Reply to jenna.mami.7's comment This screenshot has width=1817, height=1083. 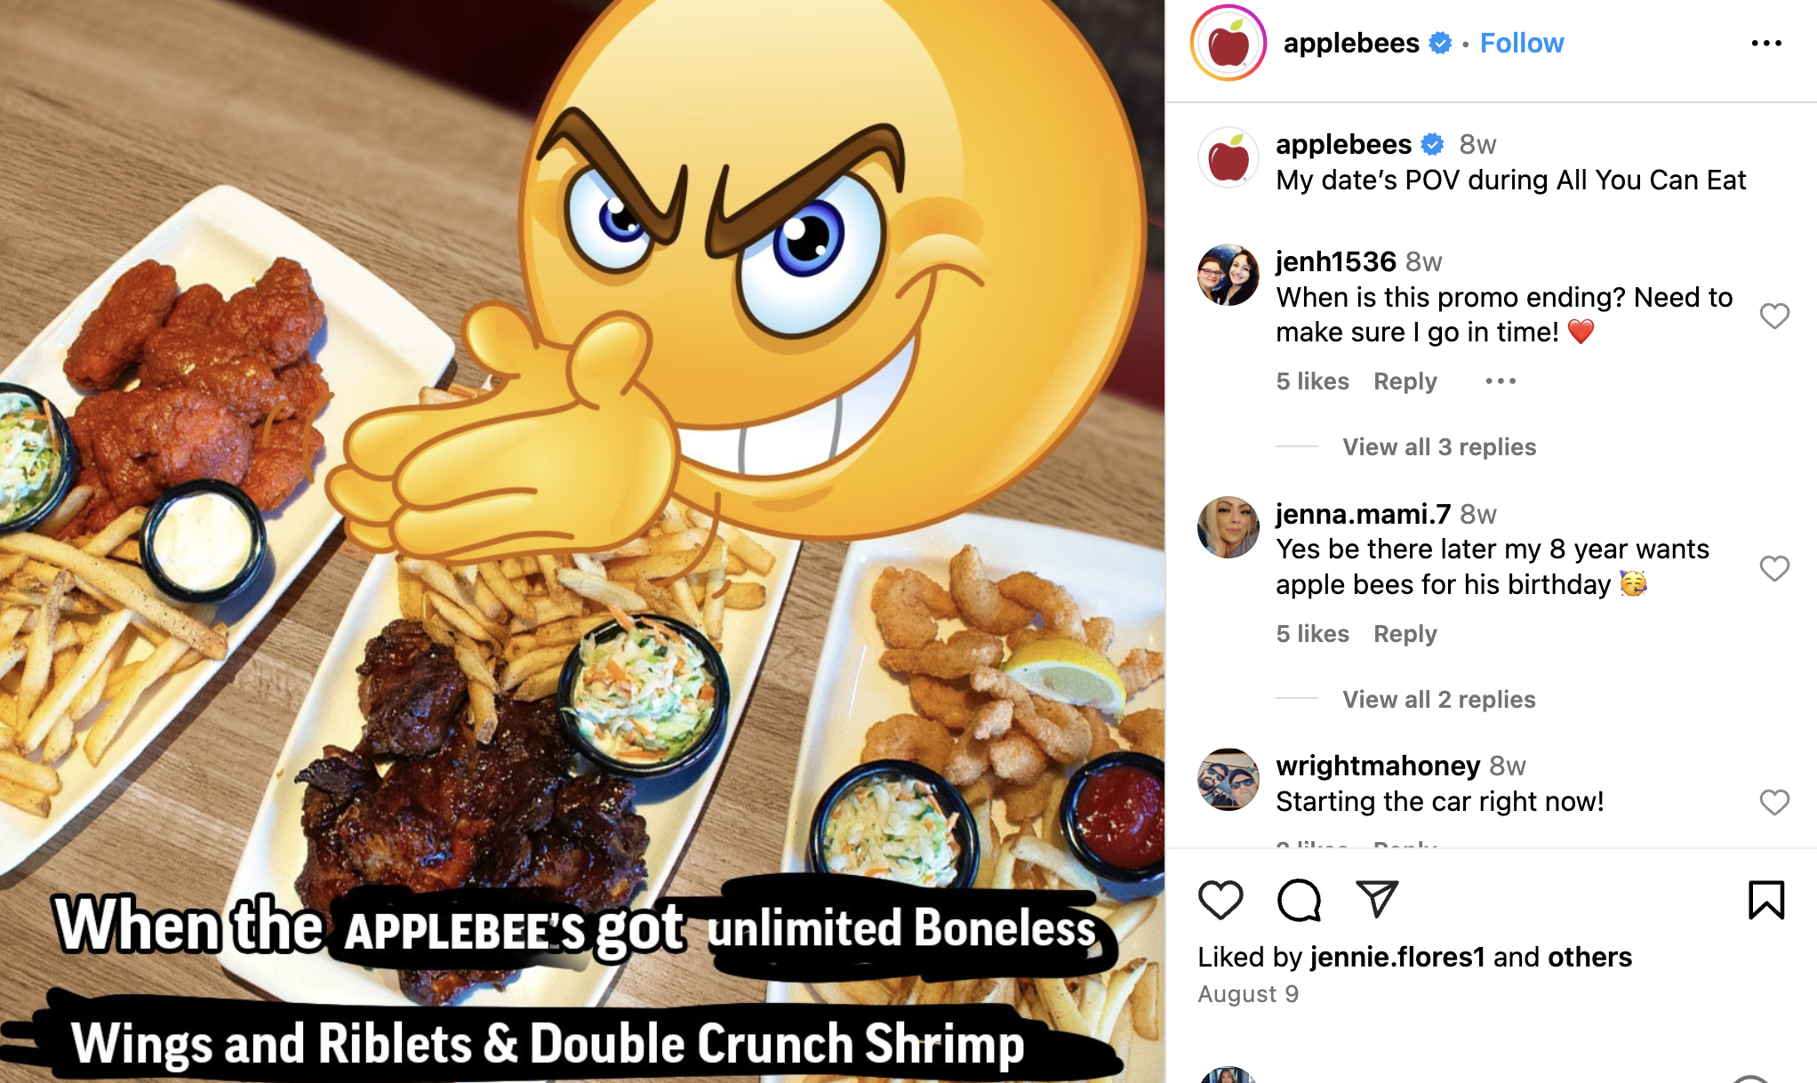[x=1405, y=634]
